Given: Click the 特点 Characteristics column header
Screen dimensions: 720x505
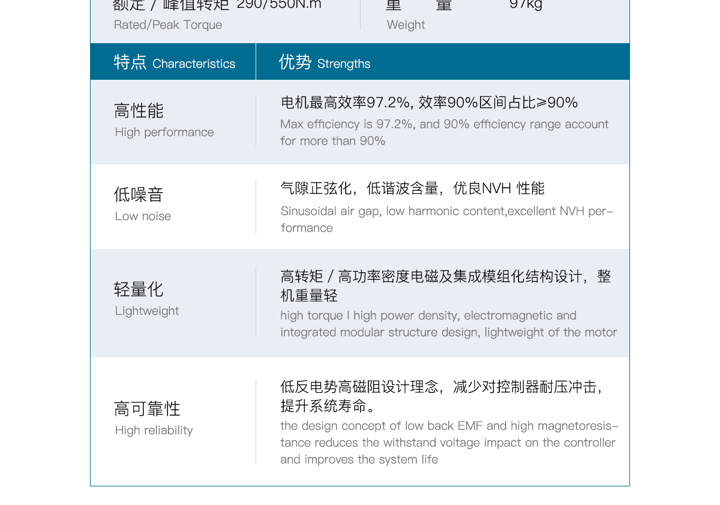Looking at the screenshot, I should pyautogui.click(x=175, y=62).
